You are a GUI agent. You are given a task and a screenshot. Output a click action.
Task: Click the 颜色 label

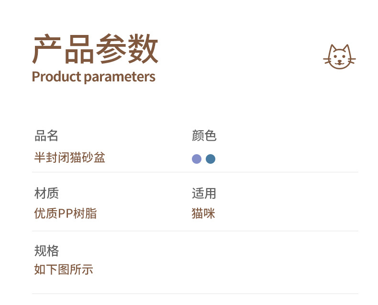(x=204, y=136)
